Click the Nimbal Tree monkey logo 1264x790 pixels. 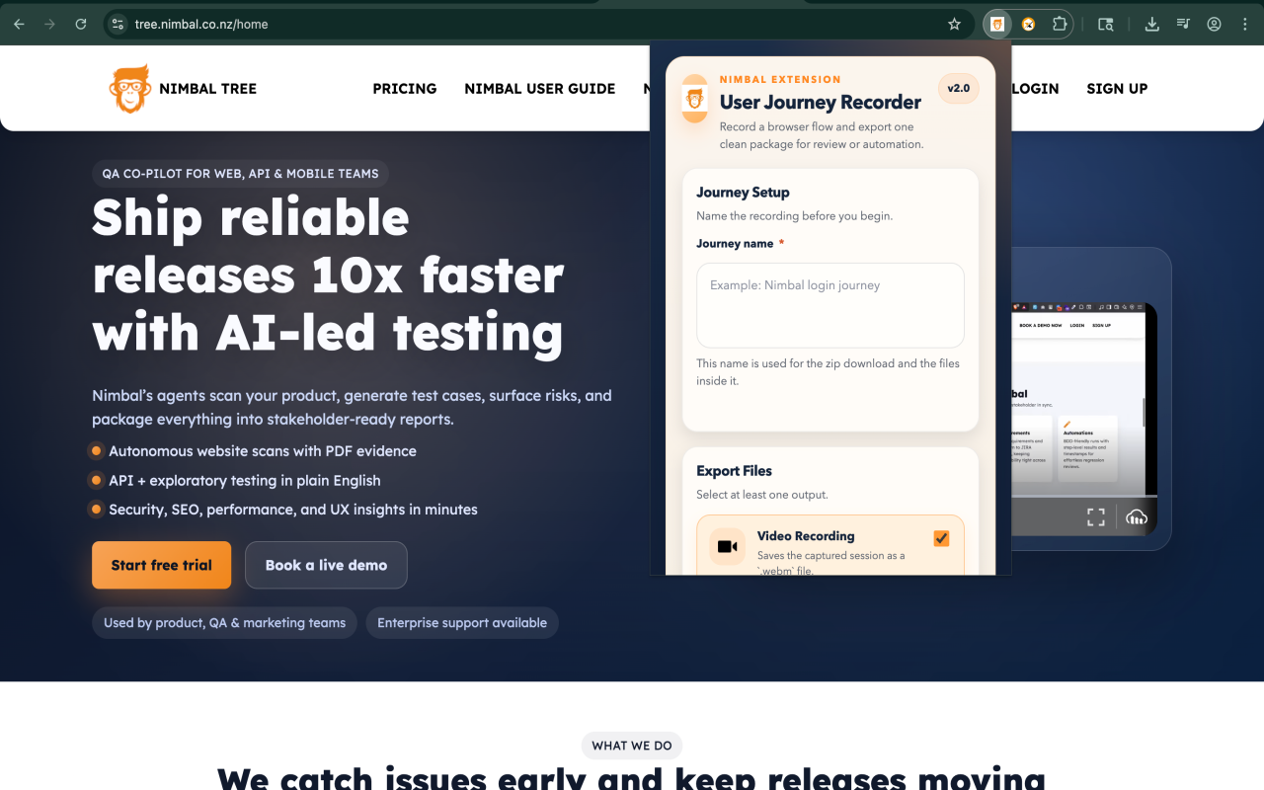click(129, 89)
